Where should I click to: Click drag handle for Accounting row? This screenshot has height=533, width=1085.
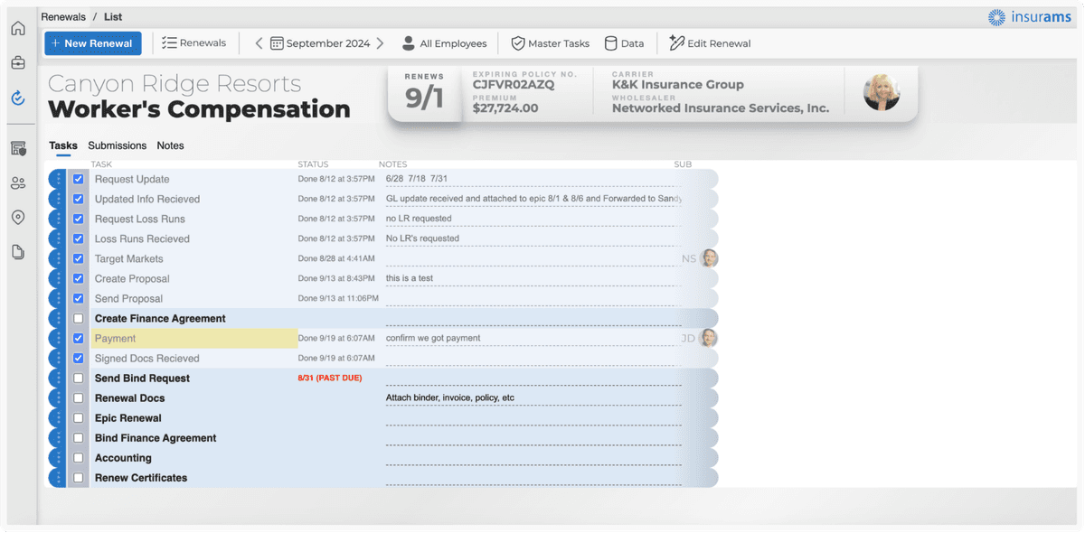pyautogui.click(x=58, y=457)
